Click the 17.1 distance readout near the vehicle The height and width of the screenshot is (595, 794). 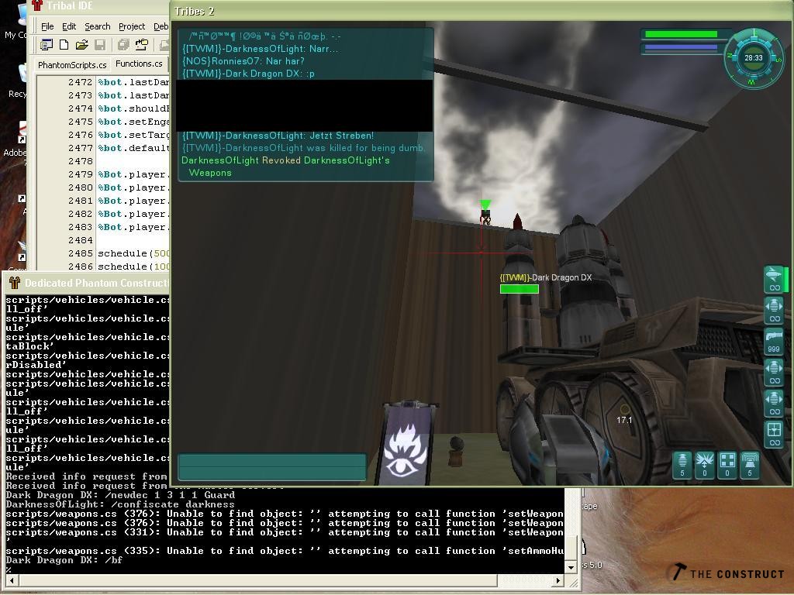click(x=624, y=420)
